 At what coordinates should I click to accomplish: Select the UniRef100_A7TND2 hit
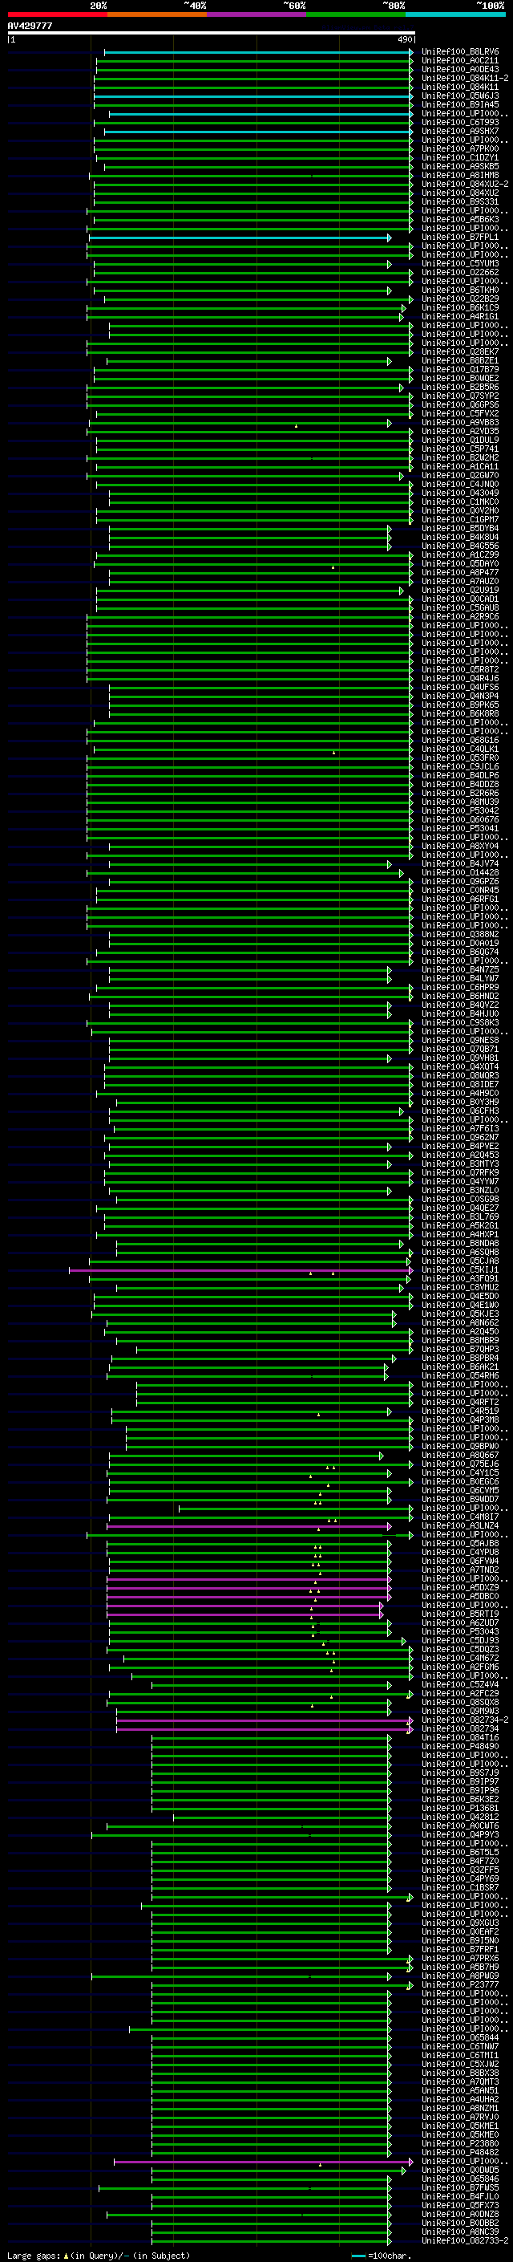coord(459,1570)
